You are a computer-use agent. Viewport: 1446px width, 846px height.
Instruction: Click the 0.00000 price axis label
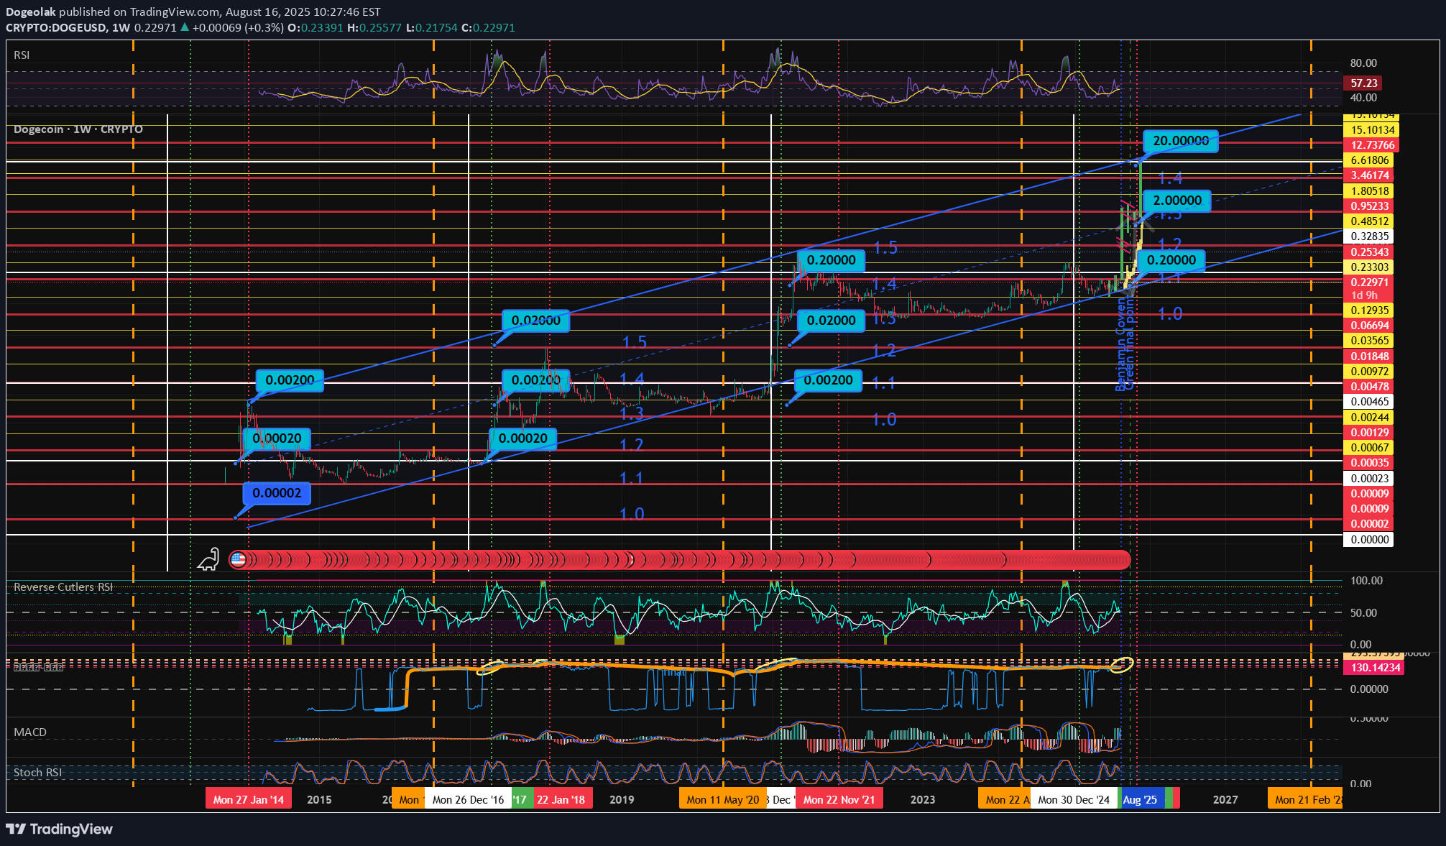coord(1368,540)
